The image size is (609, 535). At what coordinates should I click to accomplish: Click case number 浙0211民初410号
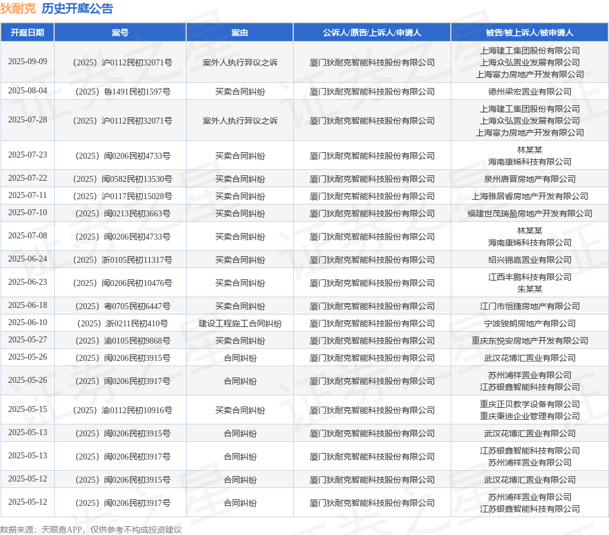(x=123, y=323)
